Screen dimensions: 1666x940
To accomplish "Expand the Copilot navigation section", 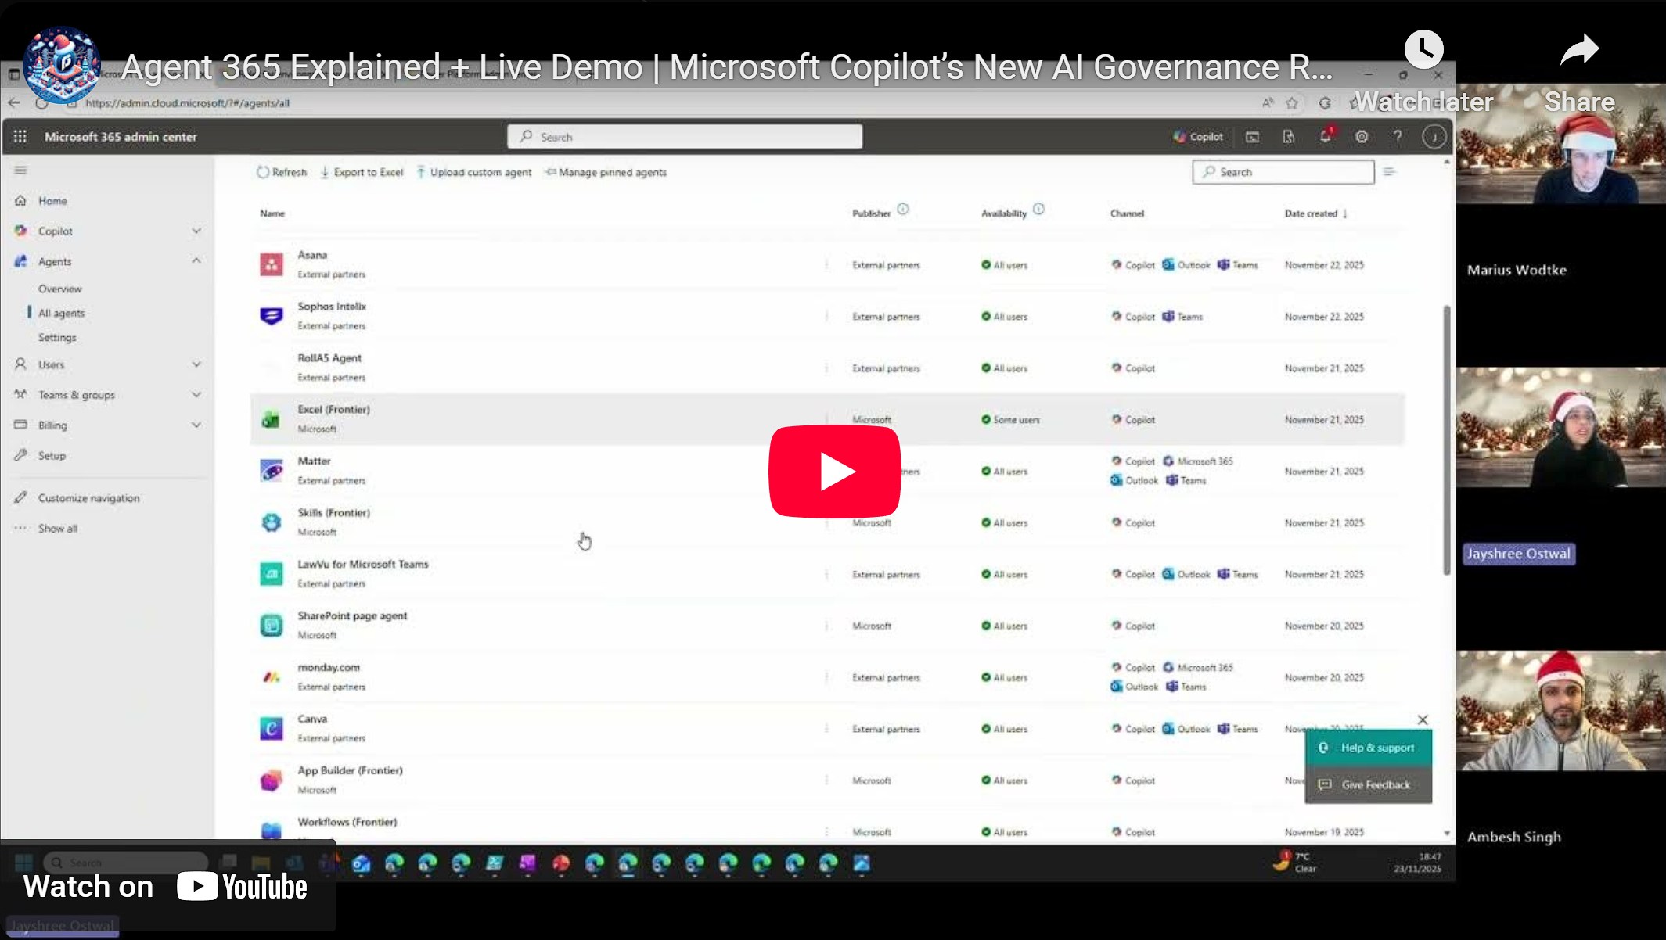I will 196,231.
